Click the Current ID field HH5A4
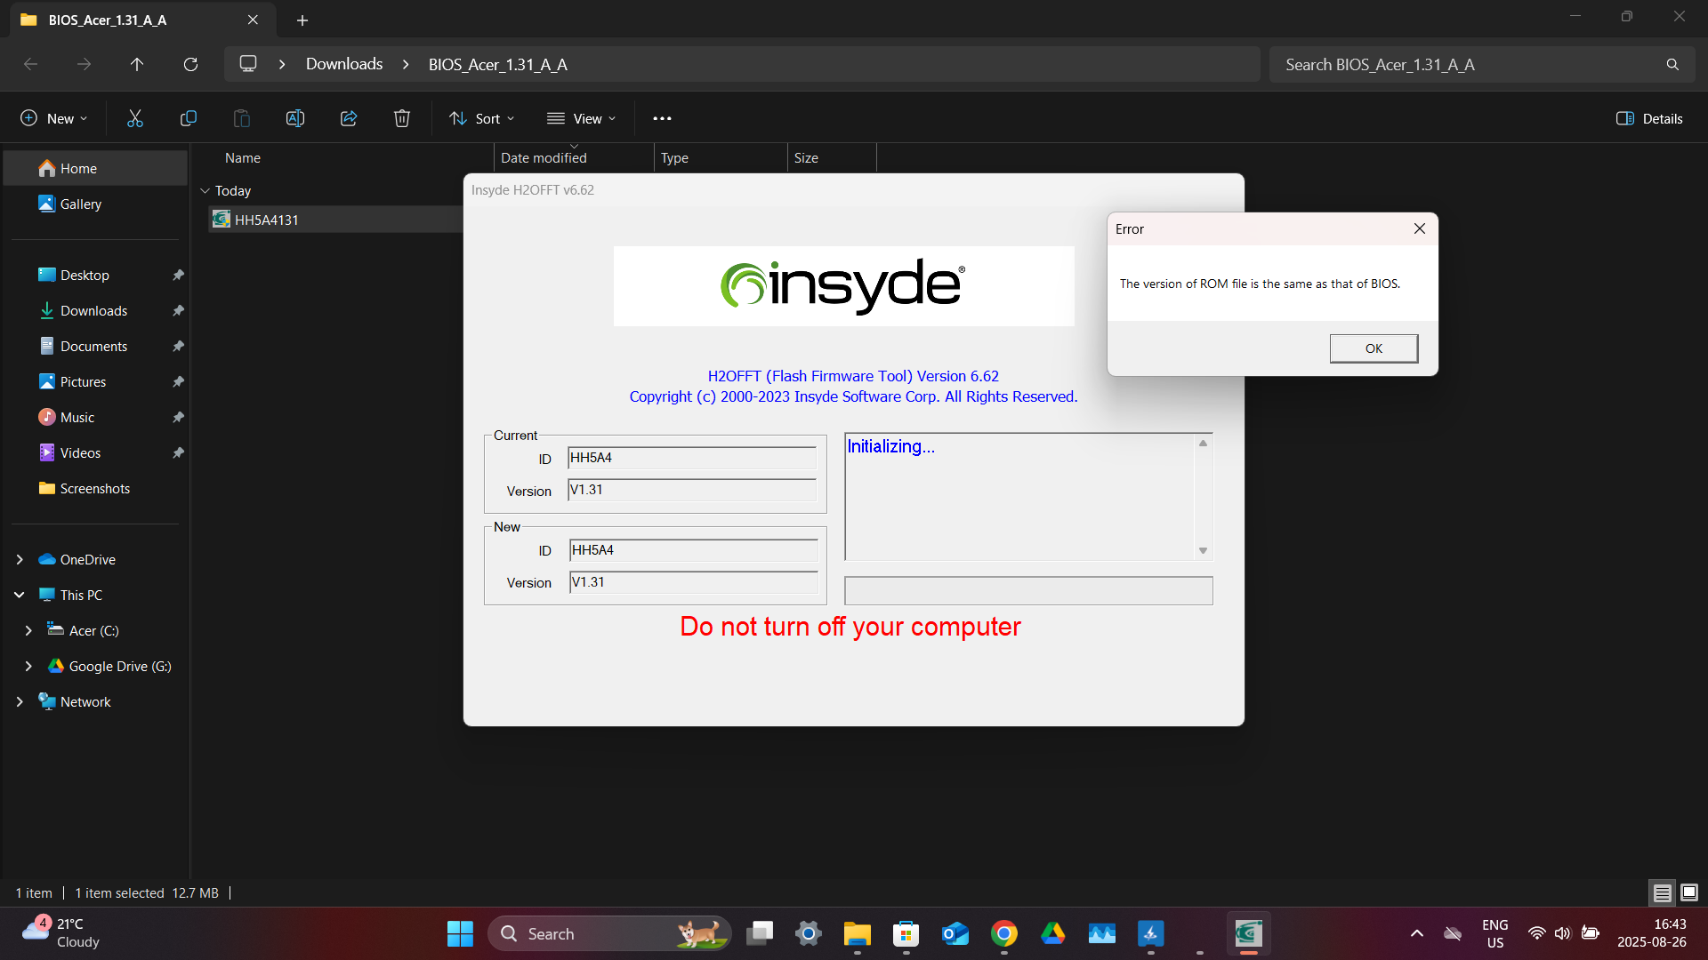Image resolution: width=1708 pixels, height=960 pixels. click(x=691, y=458)
